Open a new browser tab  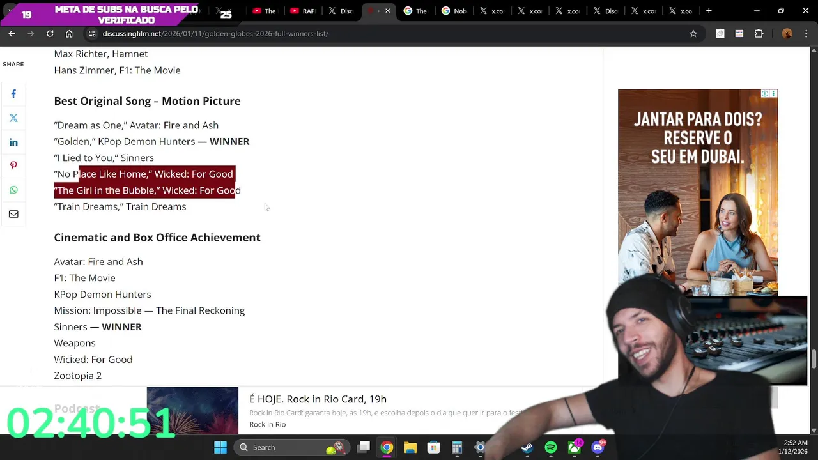click(709, 11)
